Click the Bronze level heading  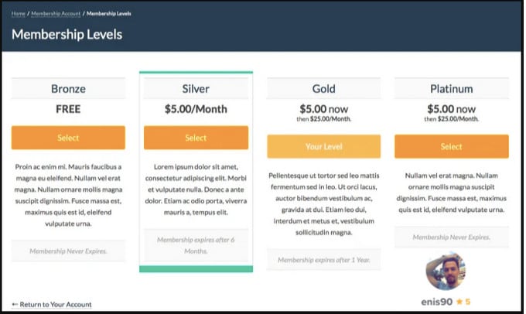[x=68, y=89]
